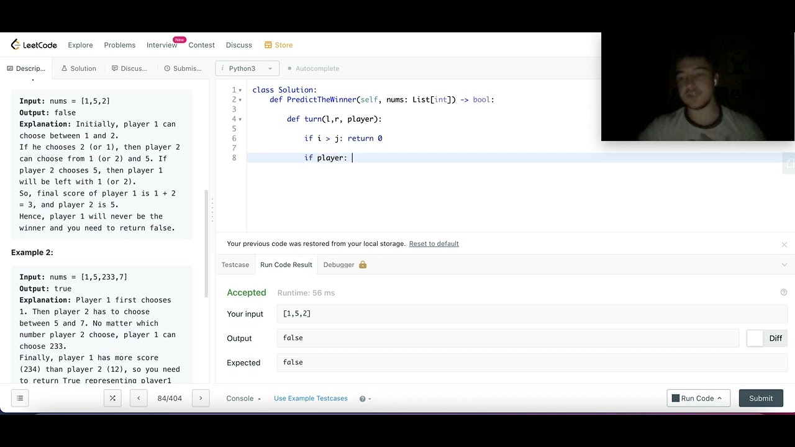Viewport: 795px width, 447px height.
Task: Toggle the Console panel
Action: pyautogui.click(x=243, y=399)
